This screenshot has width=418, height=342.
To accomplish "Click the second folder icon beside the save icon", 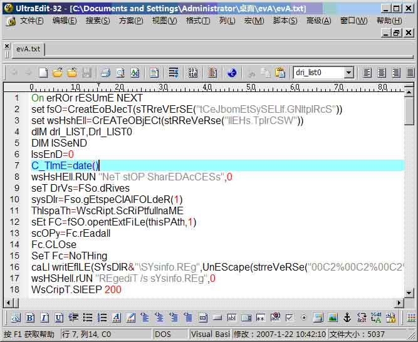I will pyautogui.click(x=71, y=73).
